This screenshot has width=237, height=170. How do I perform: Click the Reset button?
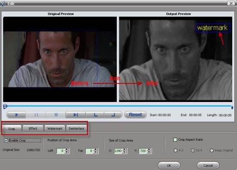tap(135, 115)
